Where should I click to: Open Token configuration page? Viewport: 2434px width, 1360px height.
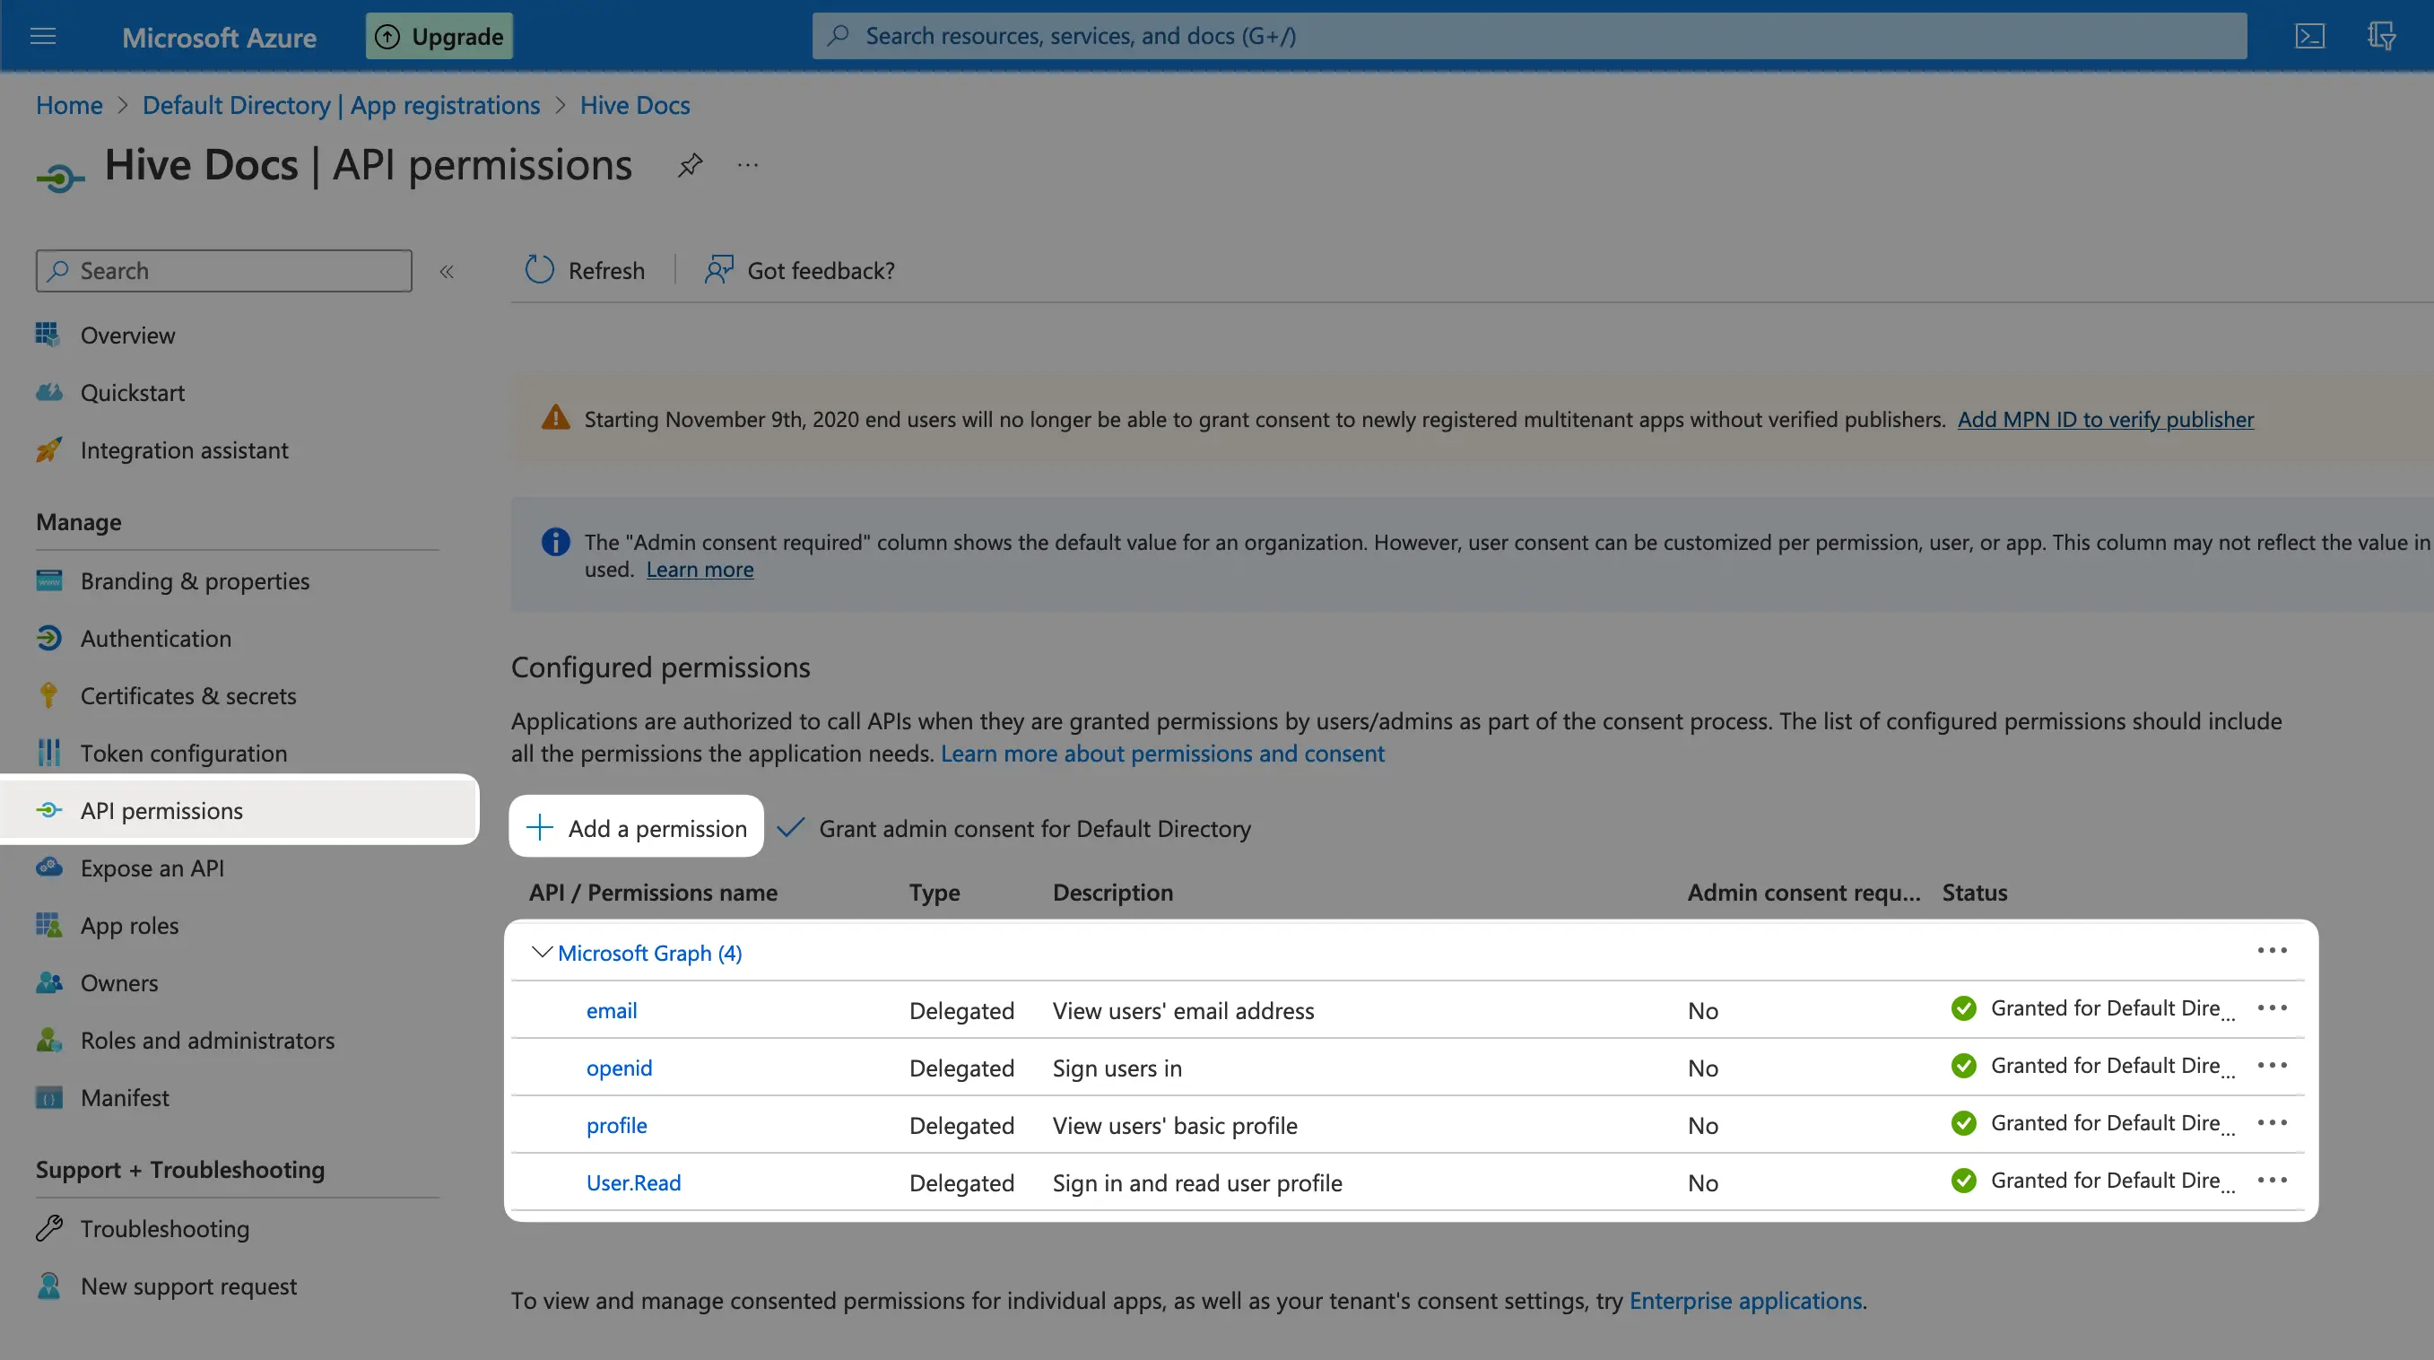click(183, 754)
